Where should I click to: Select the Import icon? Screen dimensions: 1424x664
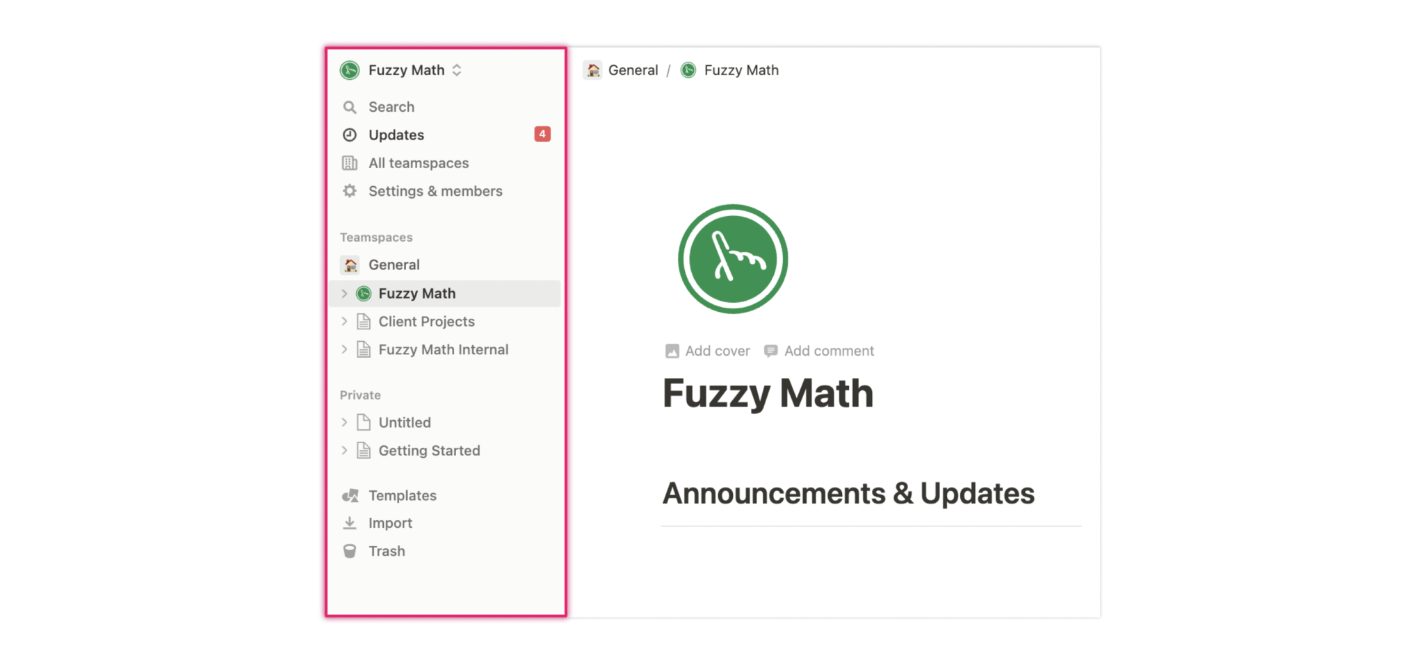(350, 523)
